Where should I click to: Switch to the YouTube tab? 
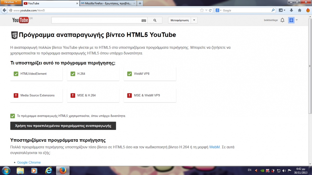pos(51,3)
